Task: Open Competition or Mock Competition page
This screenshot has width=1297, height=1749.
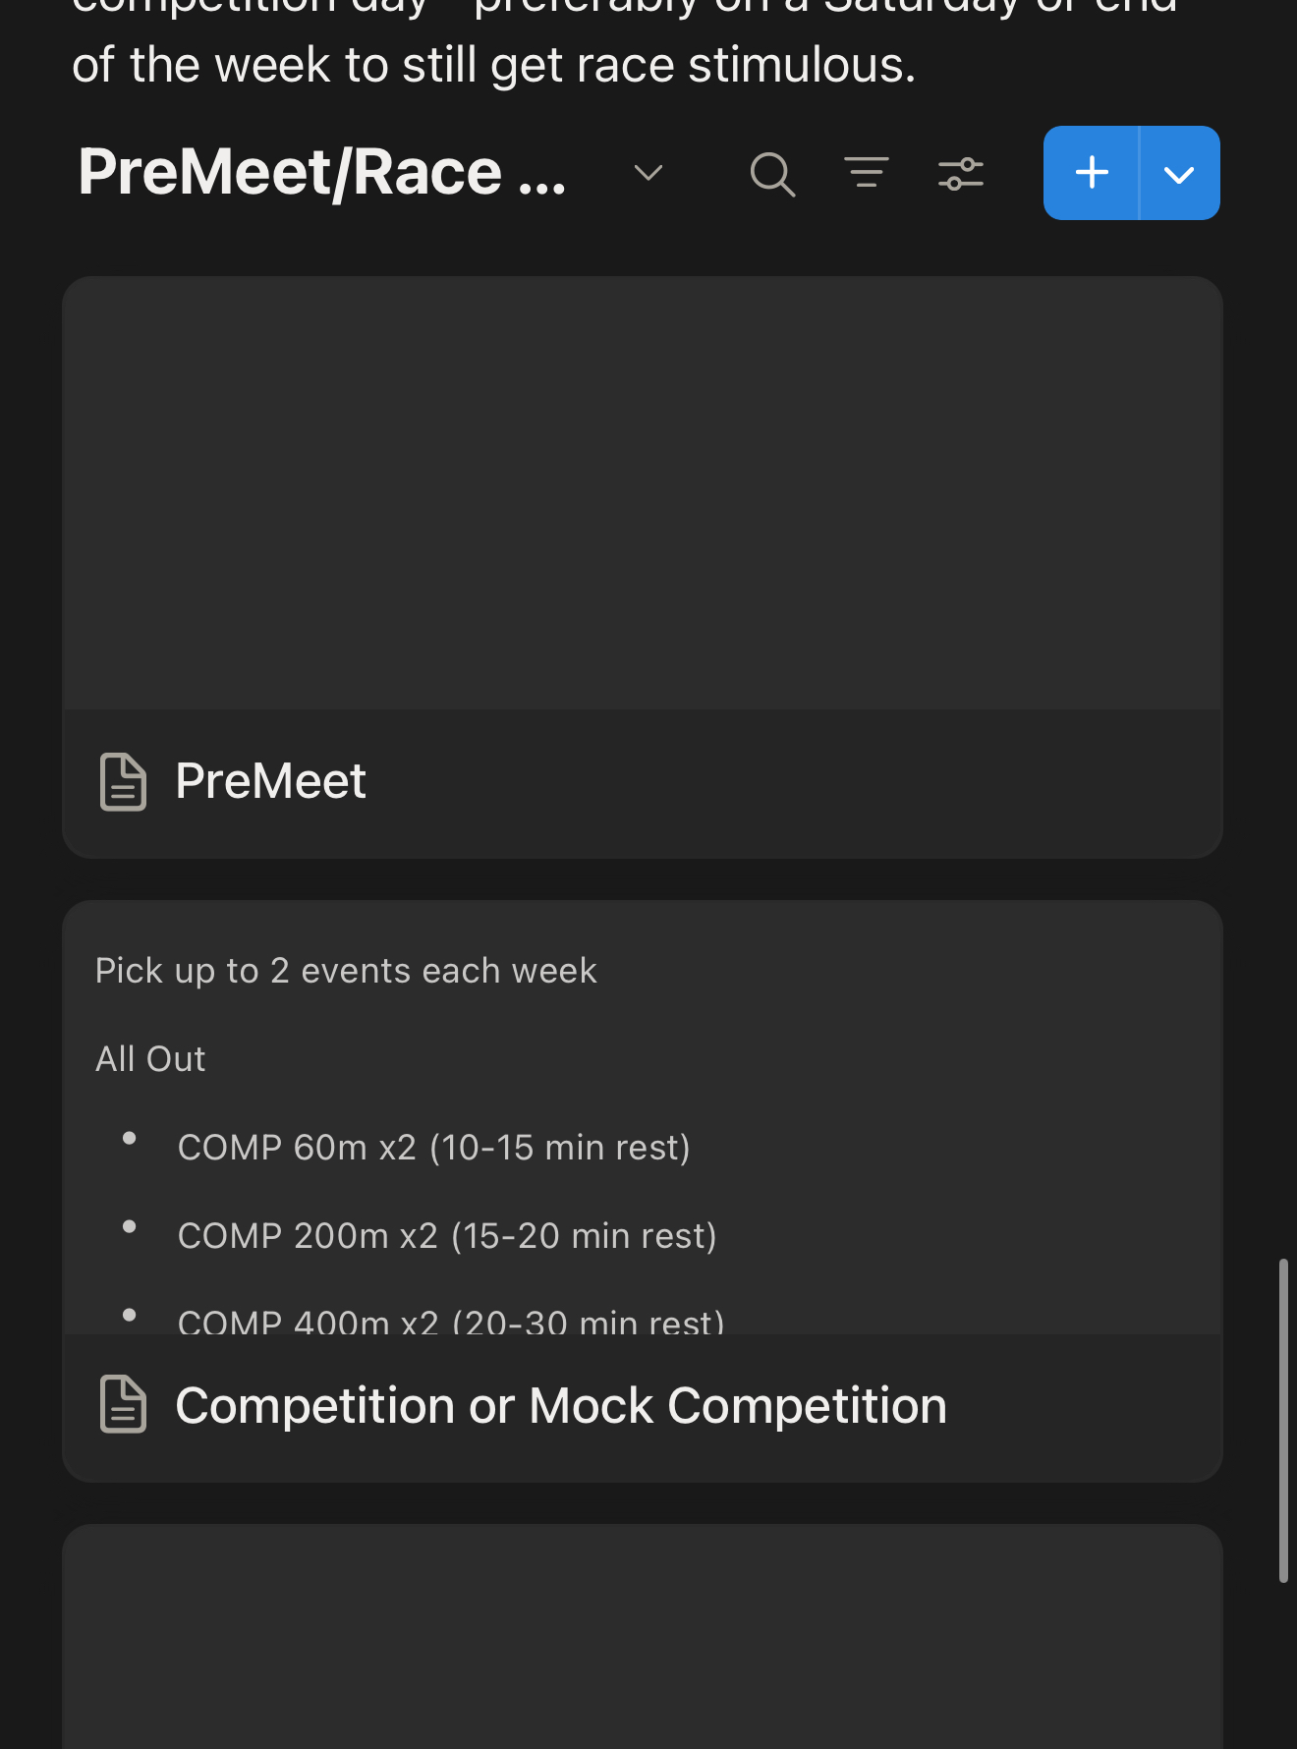Action: [x=560, y=1406]
